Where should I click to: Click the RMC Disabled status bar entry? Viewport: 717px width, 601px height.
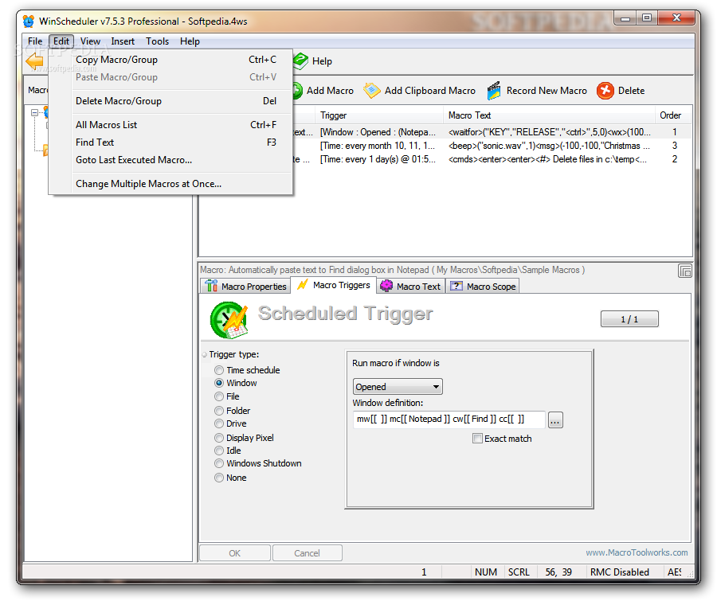coord(619,572)
